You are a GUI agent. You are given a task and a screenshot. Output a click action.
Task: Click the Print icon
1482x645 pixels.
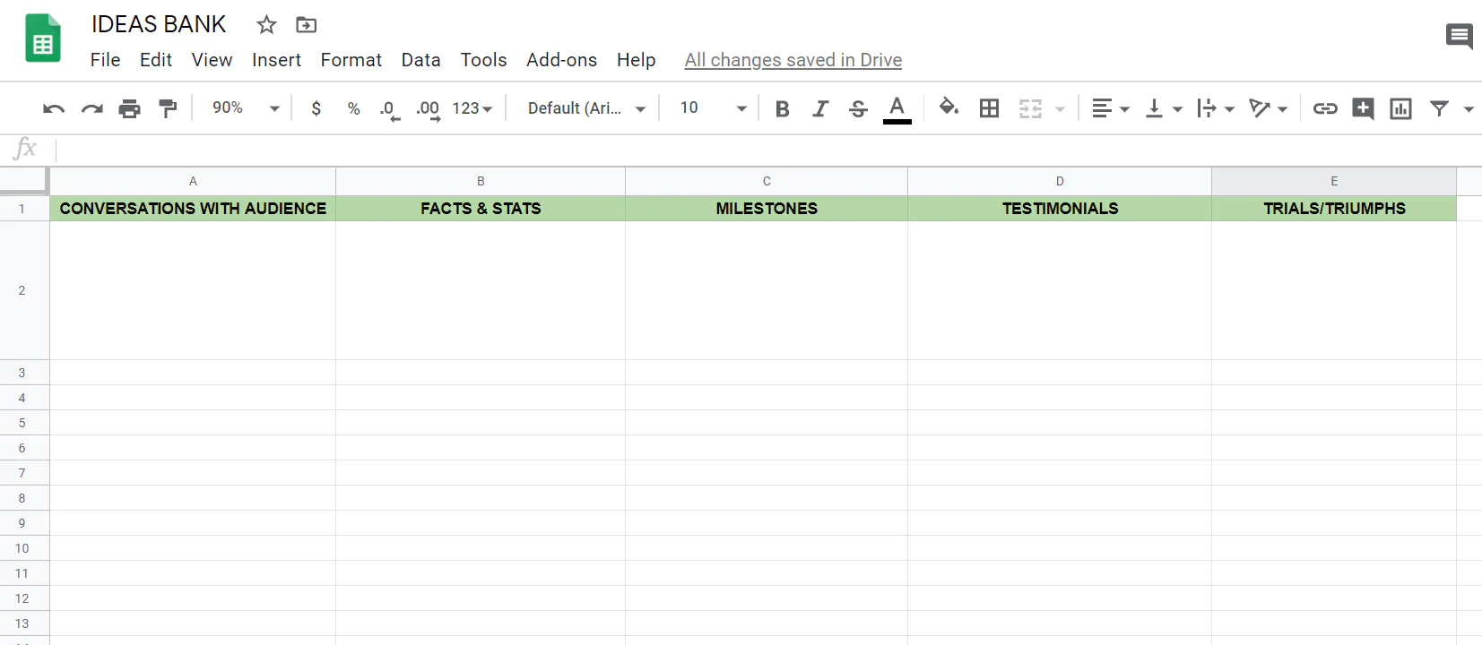point(130,108)
